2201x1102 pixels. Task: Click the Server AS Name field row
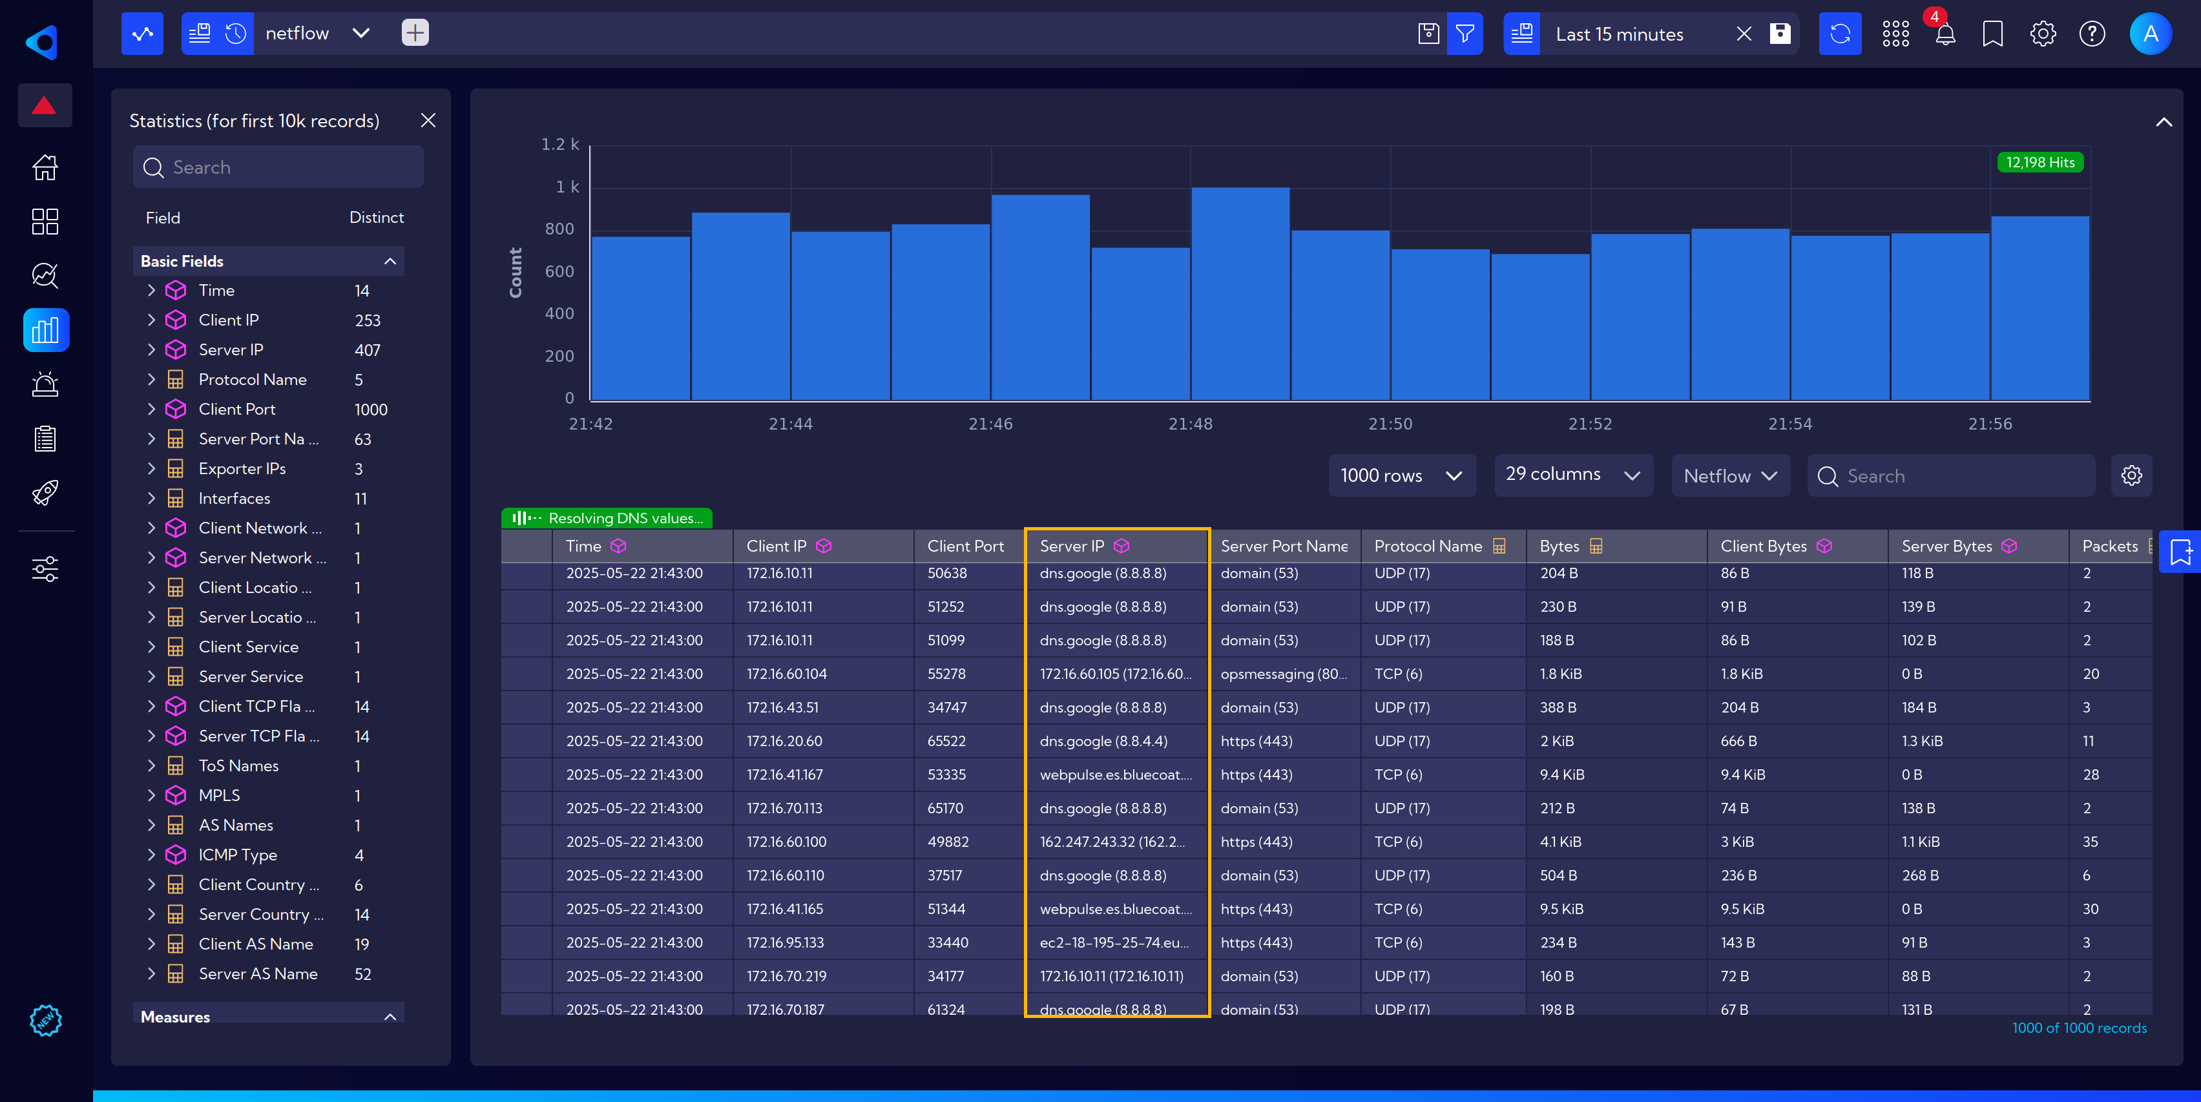[268, 974]
